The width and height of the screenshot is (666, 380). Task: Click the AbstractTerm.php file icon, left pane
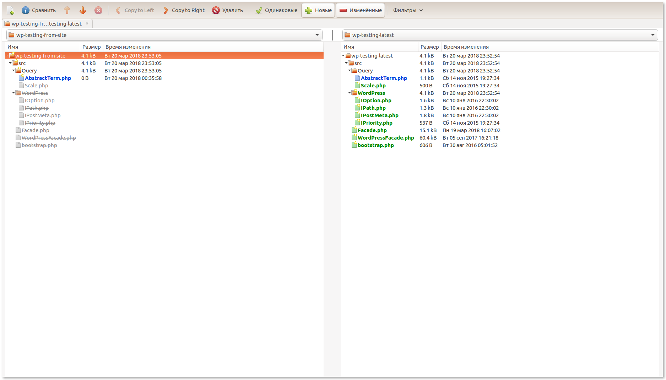coord(21,78)
